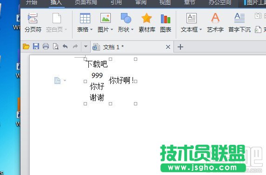This screenshot has height=175, width=266.
Task: Click the layout options icon beside the table
Action: pos(57,80)
